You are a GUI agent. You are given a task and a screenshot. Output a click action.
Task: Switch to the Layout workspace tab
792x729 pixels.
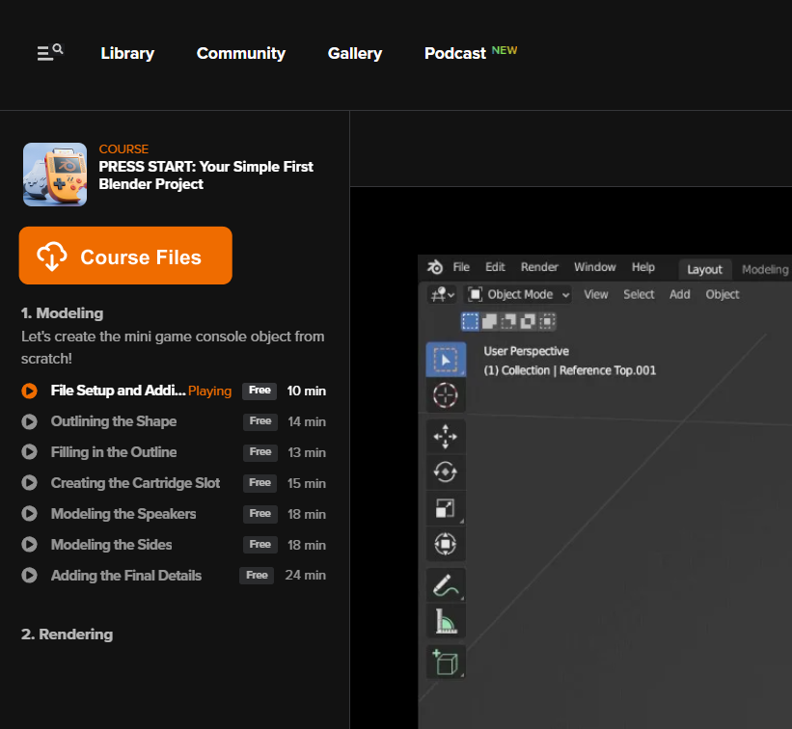pos(704,269)
